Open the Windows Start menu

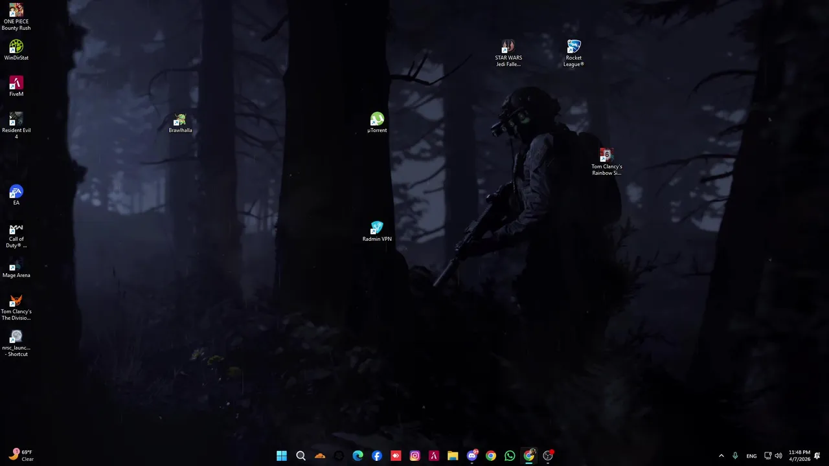[282, 456]
